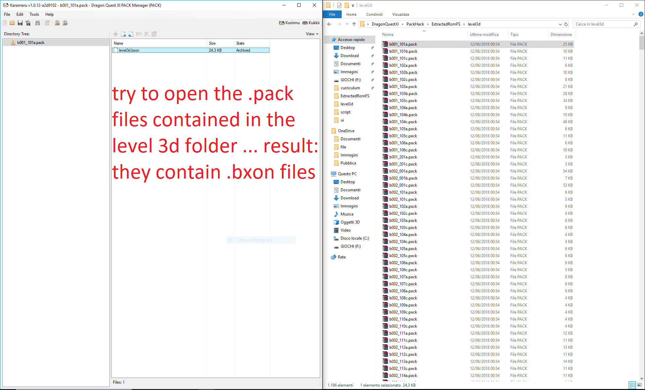The width and height of the screenshot is (645, 390).
Task: Go forward in File Explorer
Action: point(339,24)
